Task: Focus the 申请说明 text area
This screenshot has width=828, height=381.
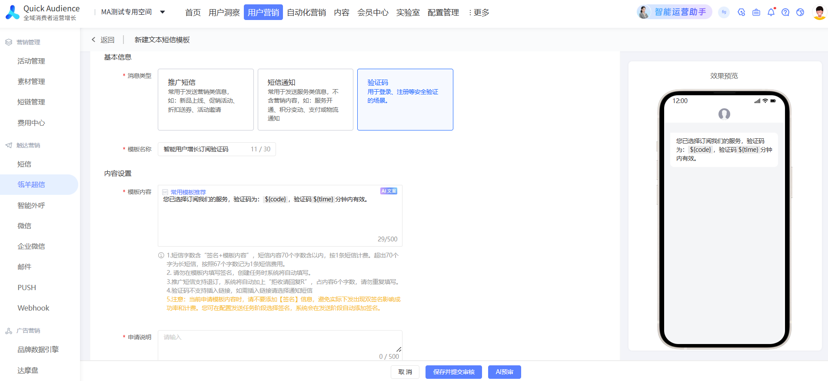Action: [x=280, y=345]
